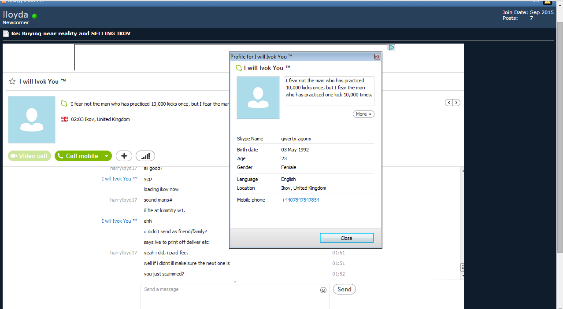Click the message 'loading ikov now'

tap(161, 189)
